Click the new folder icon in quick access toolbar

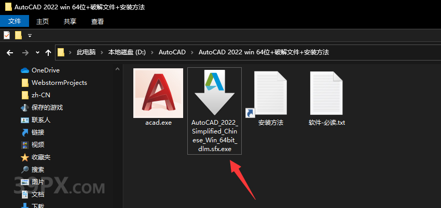[x=18, y=35]
